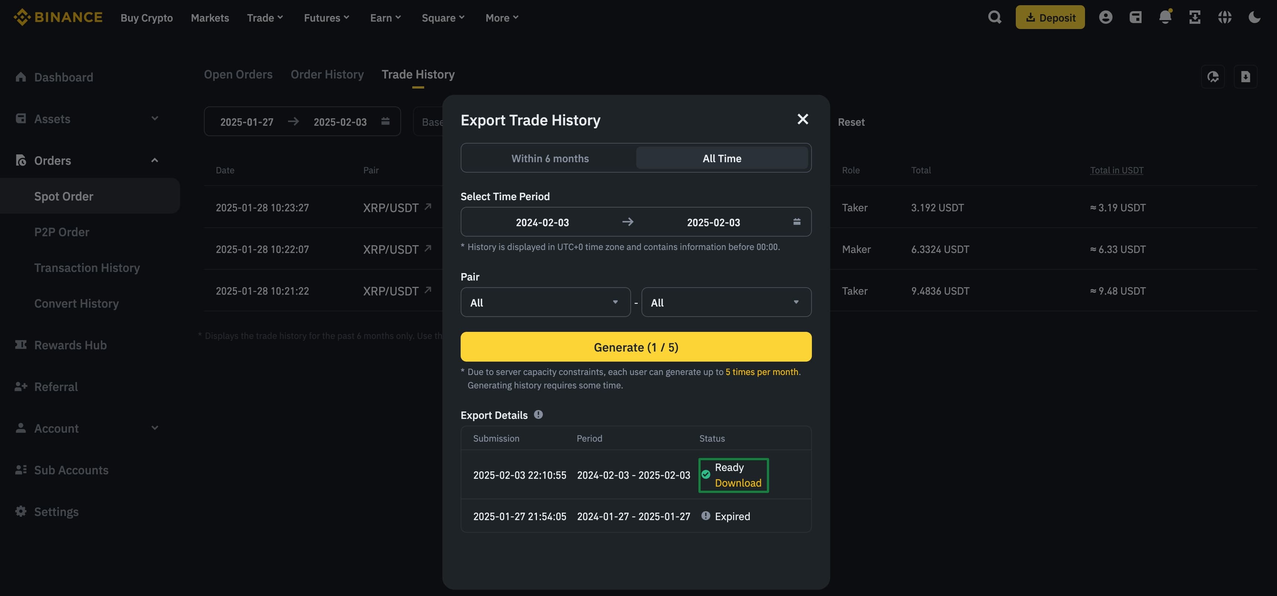
Task: Click the export file icon near top right
Action: pos(1245,77)
